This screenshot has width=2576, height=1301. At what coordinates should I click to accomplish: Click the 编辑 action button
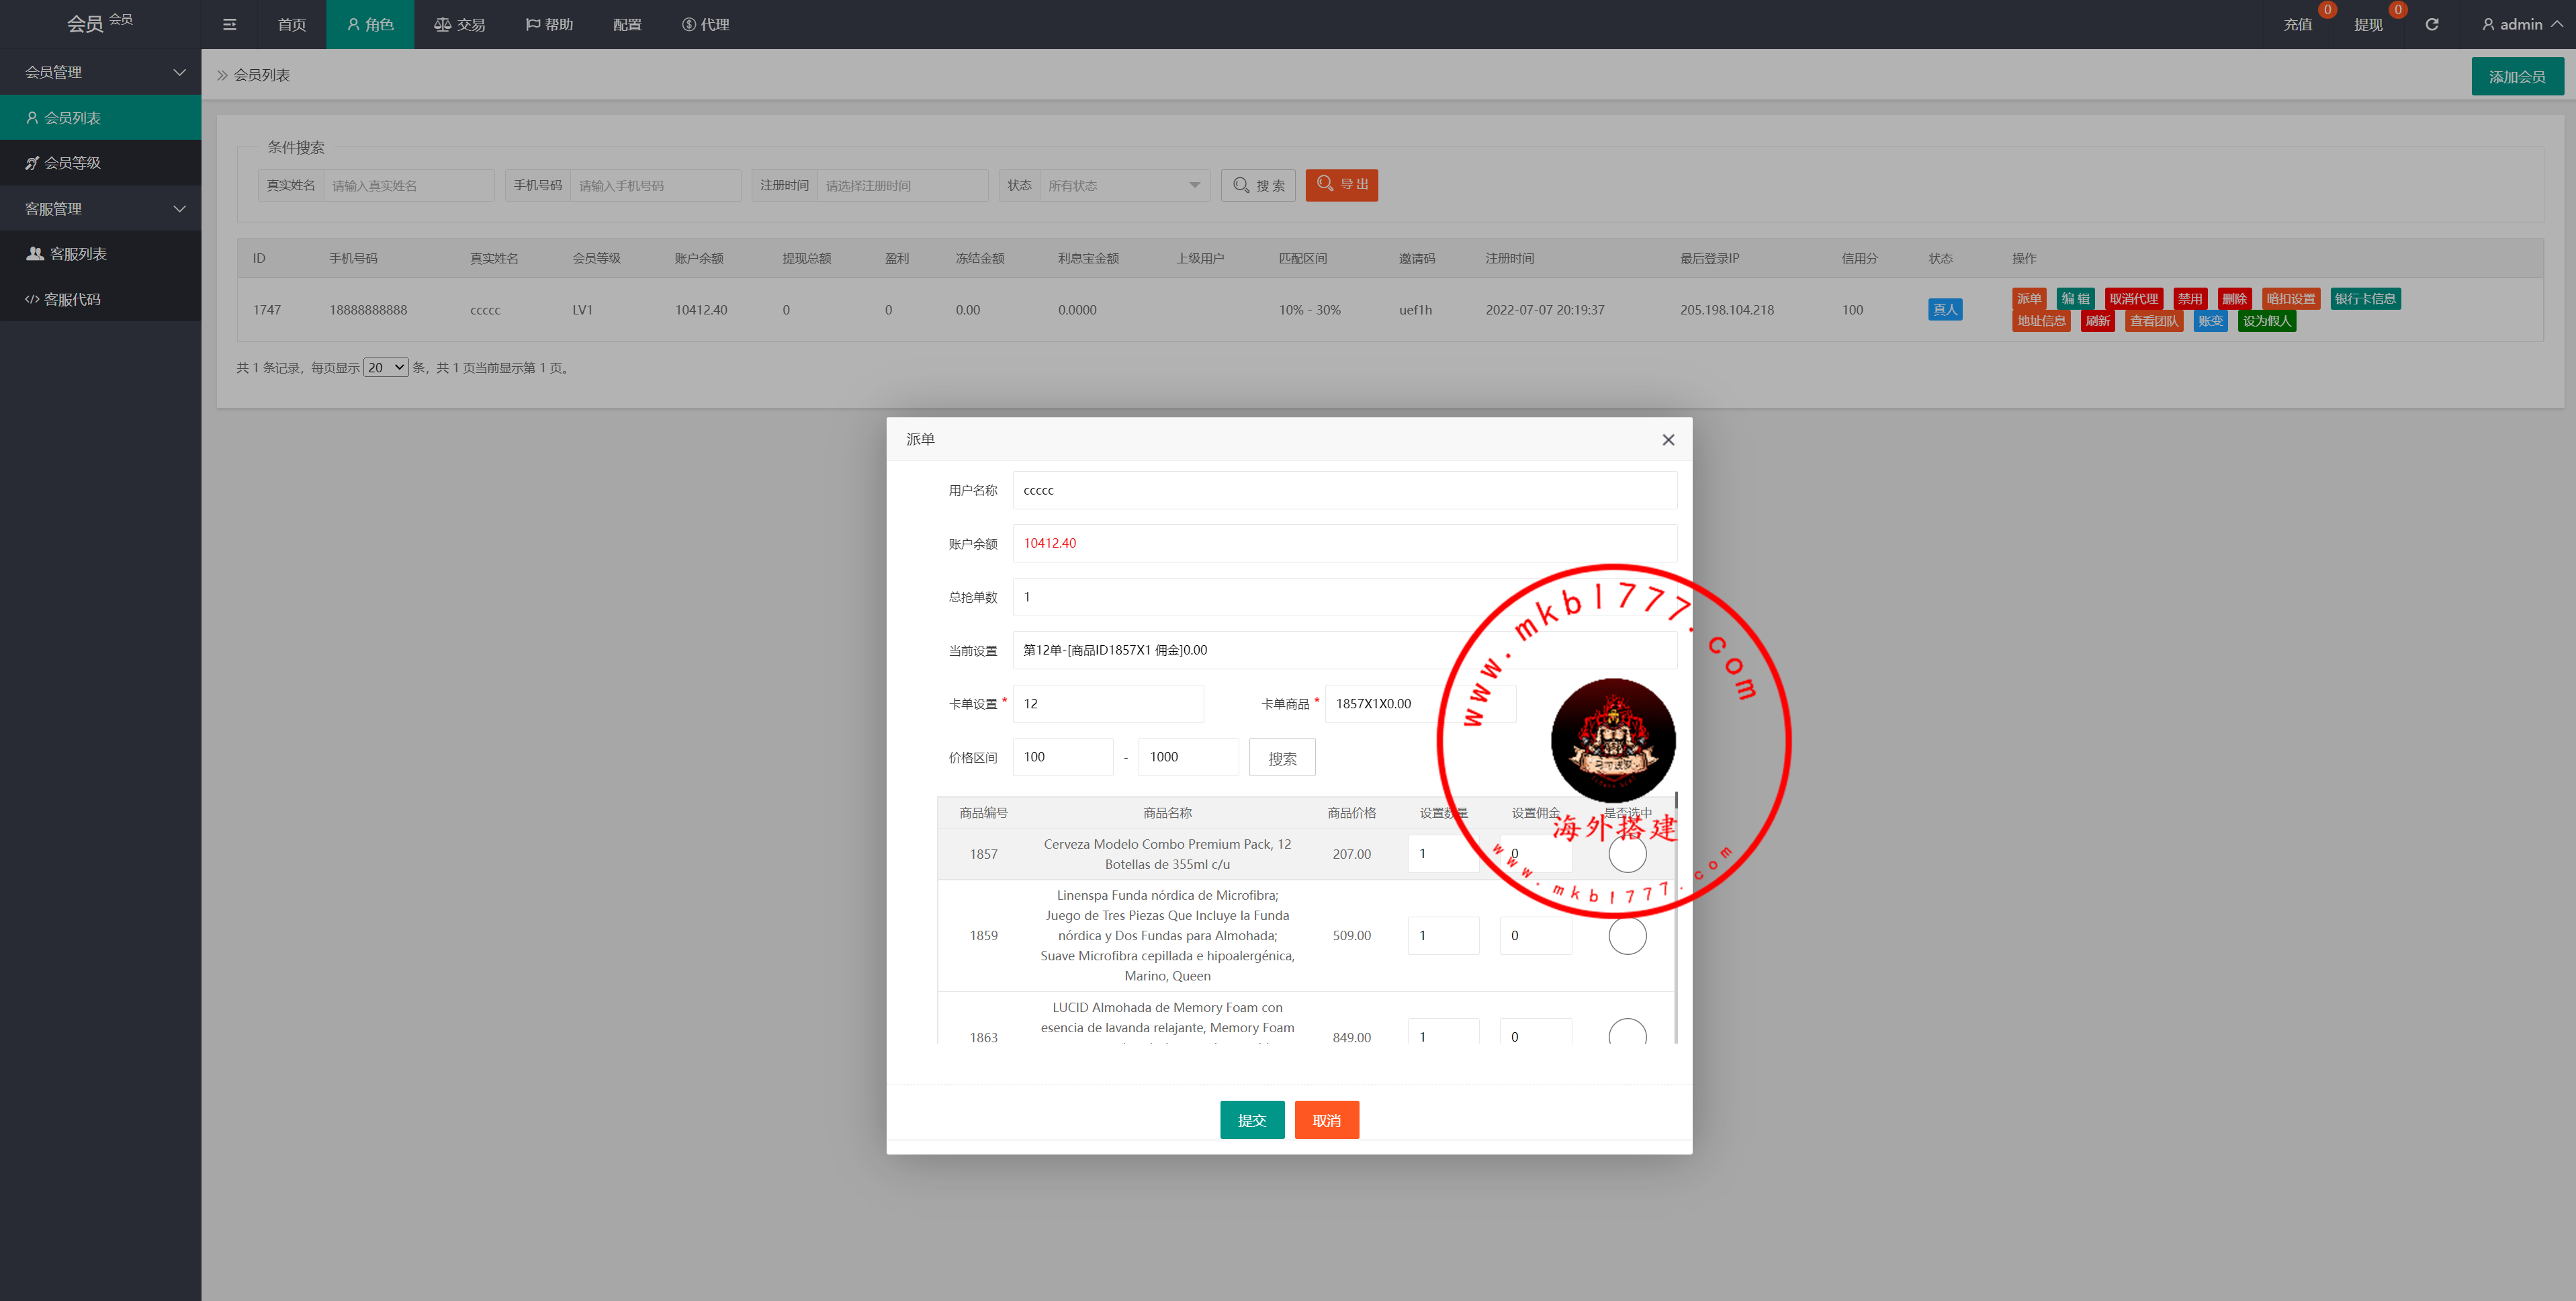(x=2075, y=298)
